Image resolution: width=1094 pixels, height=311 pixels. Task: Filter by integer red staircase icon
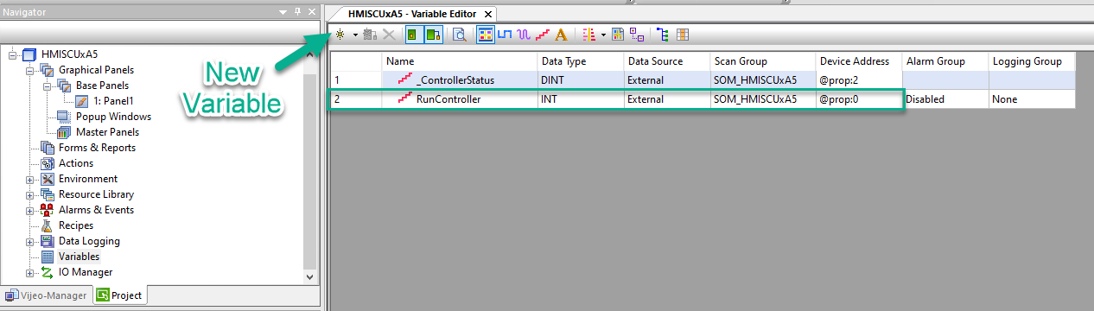point(542,35)
